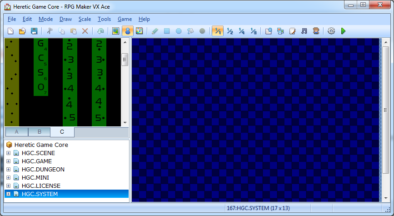
Task: Open the Database tool icon
Action: (269, 31)
